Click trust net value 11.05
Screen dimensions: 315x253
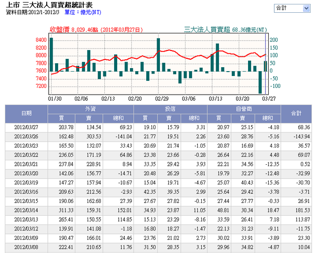pos(199,210)
